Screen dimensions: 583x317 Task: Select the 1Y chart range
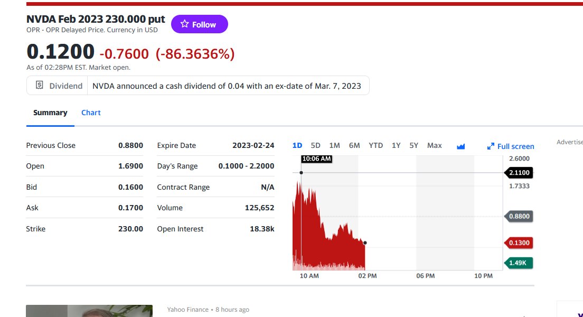pyautogui.click(x=396, y=145)
